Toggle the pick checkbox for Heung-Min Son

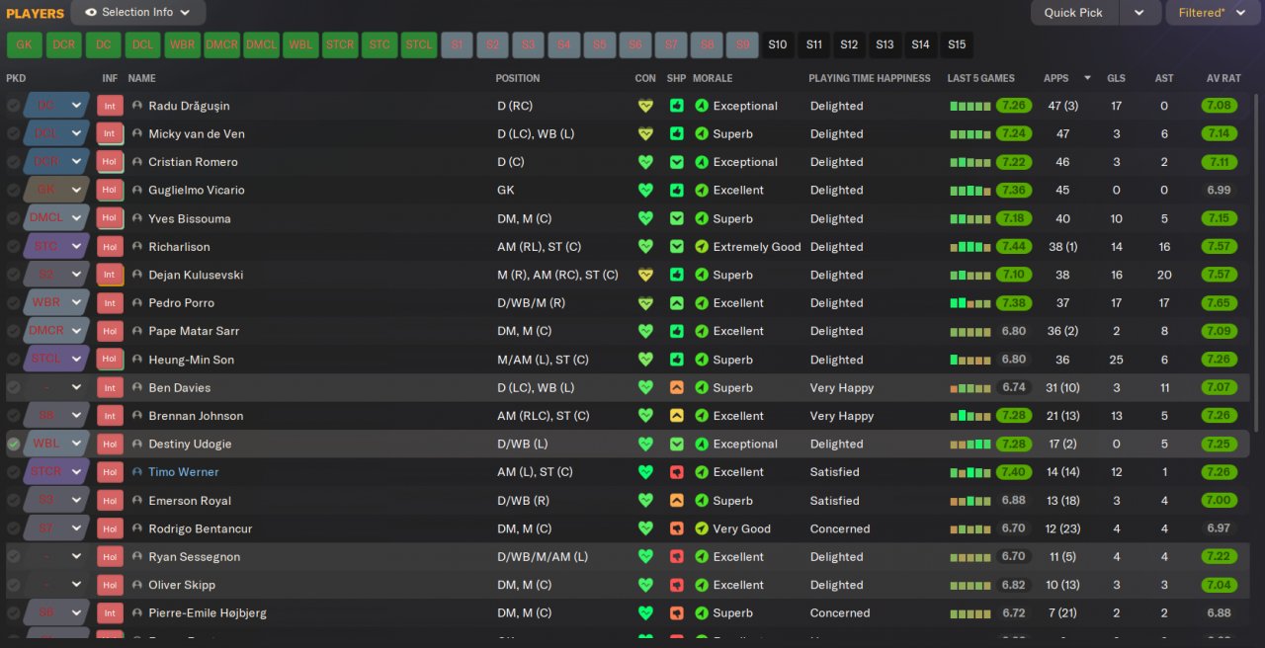pos(13,360)
